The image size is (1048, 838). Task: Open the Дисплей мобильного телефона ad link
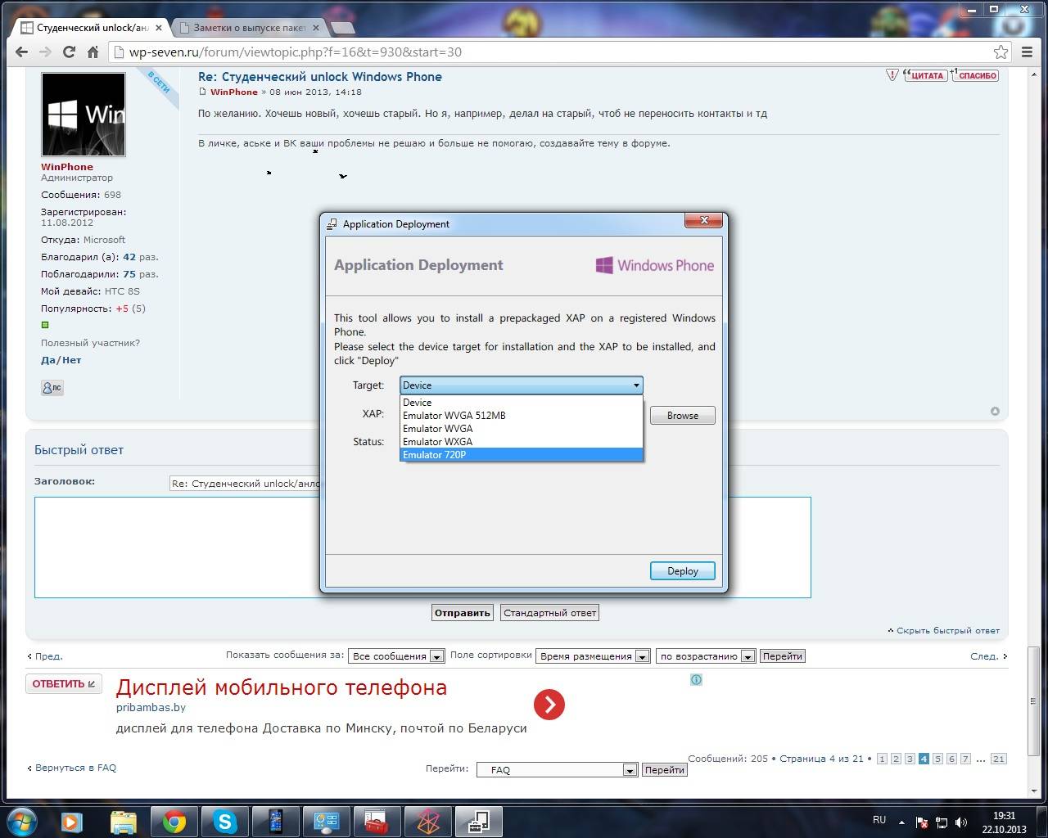click(x=282, y=687)
